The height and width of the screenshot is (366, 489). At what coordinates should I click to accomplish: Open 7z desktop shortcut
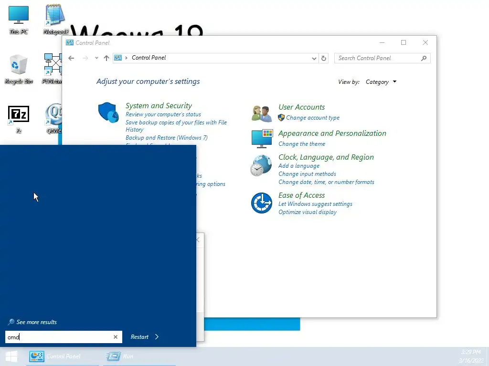coord(19,119)
